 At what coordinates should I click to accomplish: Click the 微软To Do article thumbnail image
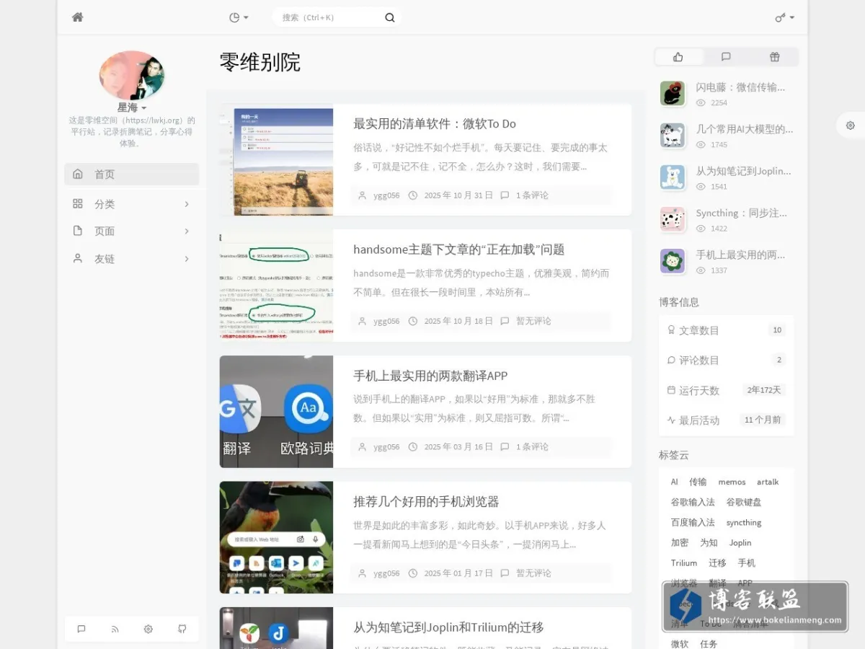click(276, 159)
